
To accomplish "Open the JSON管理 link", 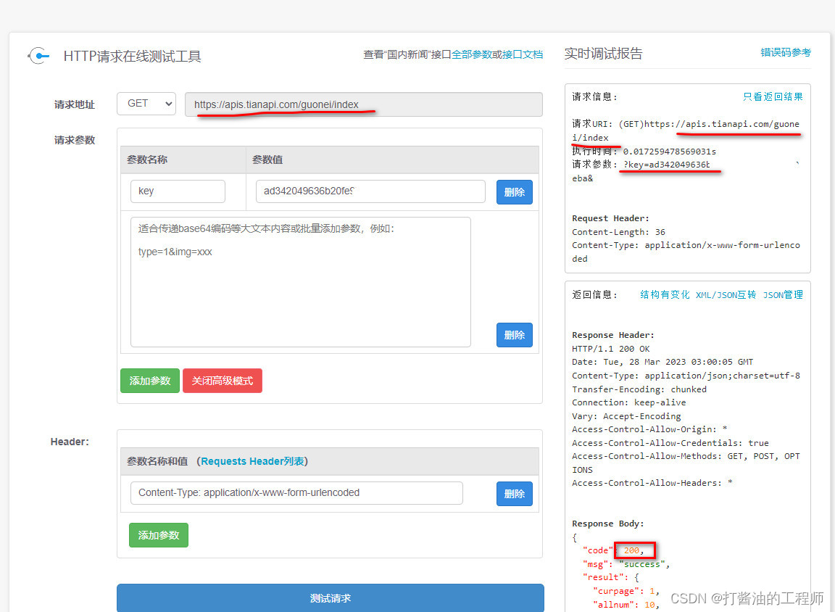I will [783, 294].
